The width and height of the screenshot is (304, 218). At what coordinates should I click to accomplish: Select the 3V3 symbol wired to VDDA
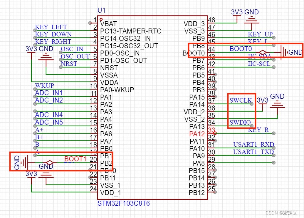click(31, 53)
